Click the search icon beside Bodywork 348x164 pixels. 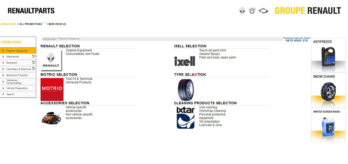[34, 62]
